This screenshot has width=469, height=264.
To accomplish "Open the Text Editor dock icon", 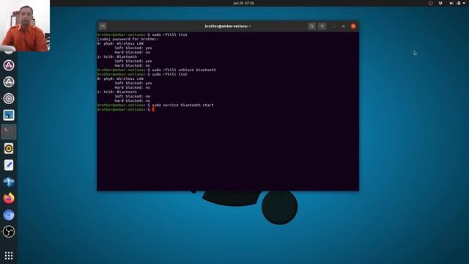I will coord(9,165).
